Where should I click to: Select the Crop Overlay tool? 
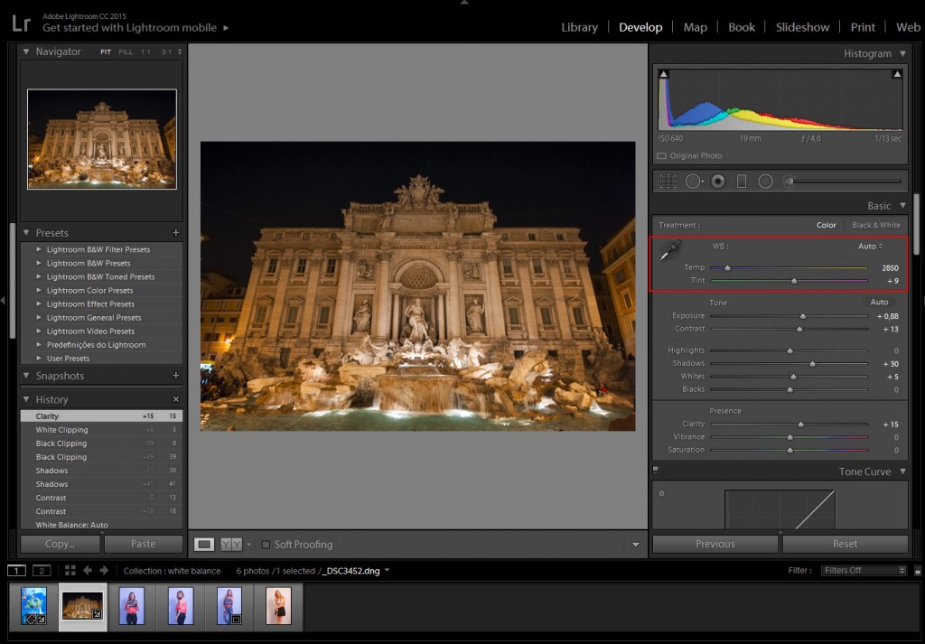pos(668,181)
